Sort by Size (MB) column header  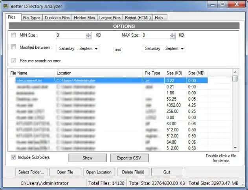(197, 73)
